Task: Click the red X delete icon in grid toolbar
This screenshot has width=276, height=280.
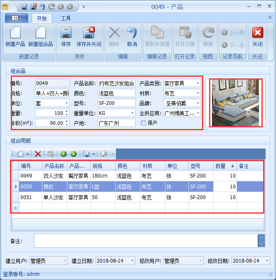Action: [x=38, y=154]
